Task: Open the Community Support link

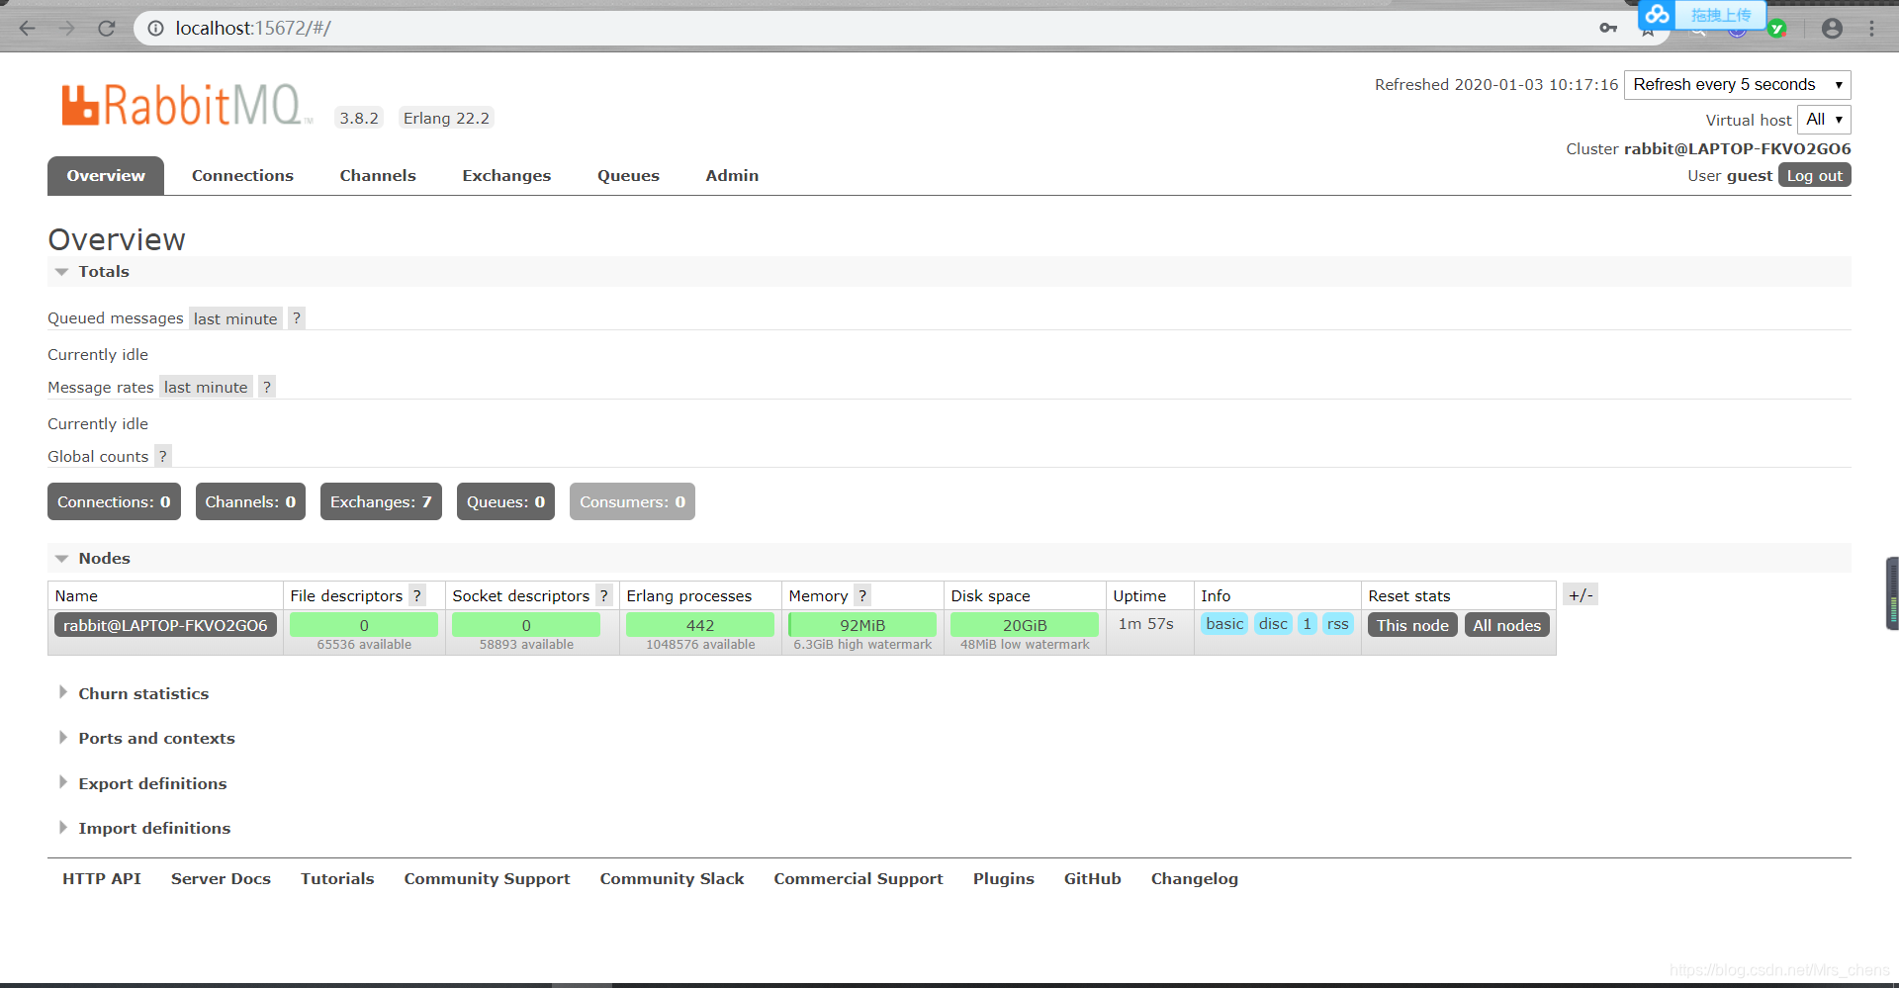Action: tap(487, 878)
